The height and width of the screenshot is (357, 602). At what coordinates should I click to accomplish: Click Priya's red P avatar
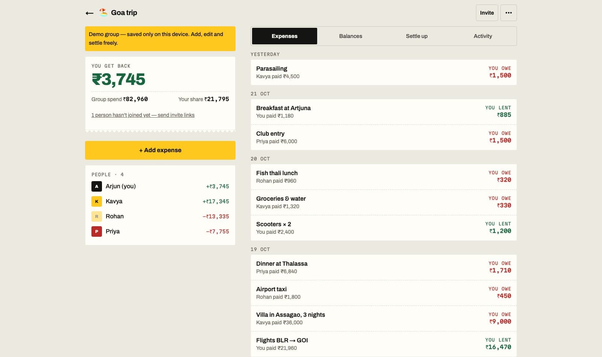97,231
